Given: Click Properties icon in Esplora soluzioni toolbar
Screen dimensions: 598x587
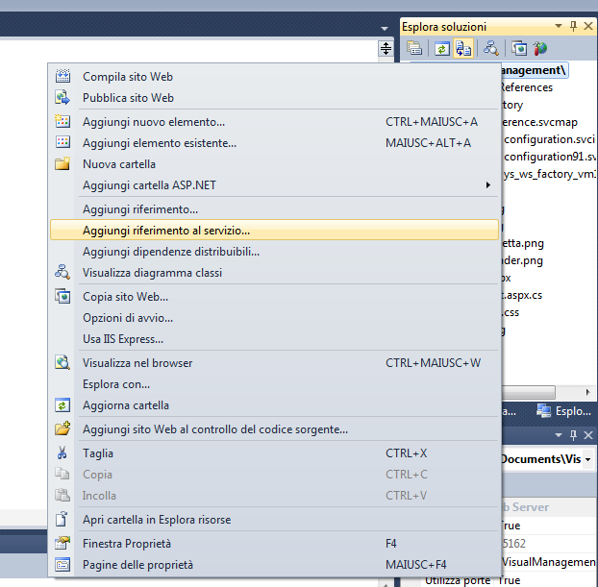Looking at the screenshot, I should tap(414, 48).
